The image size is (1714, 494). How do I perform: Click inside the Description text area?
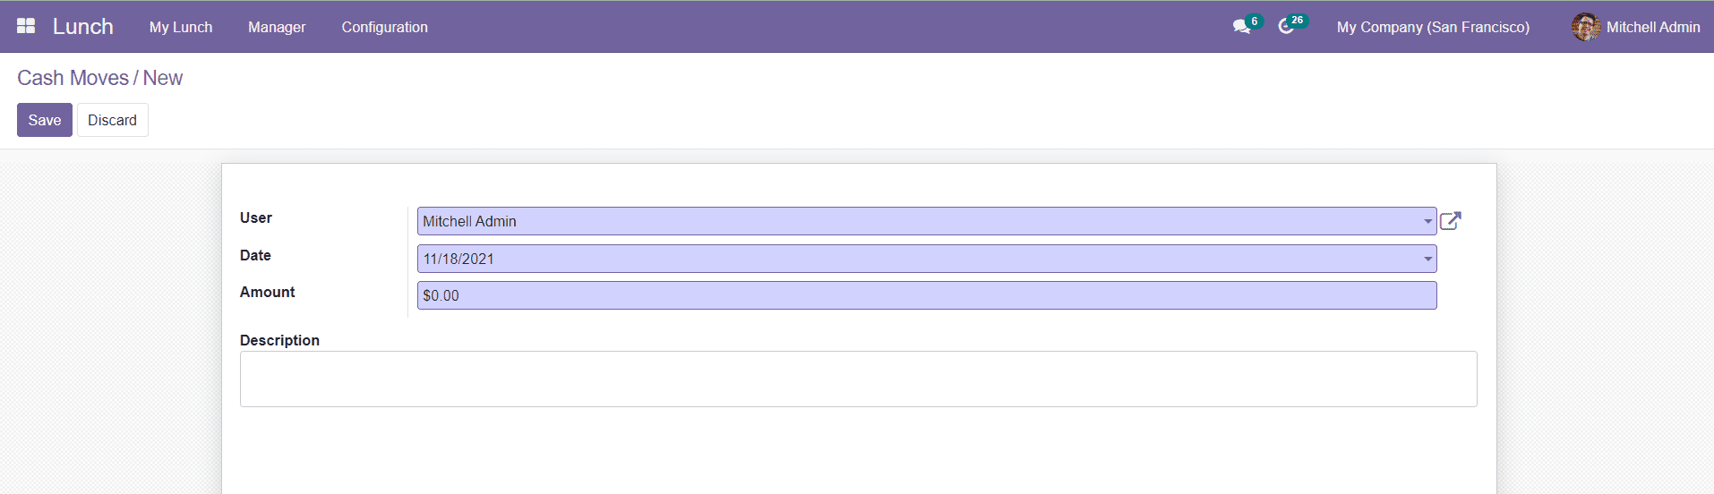858,379
